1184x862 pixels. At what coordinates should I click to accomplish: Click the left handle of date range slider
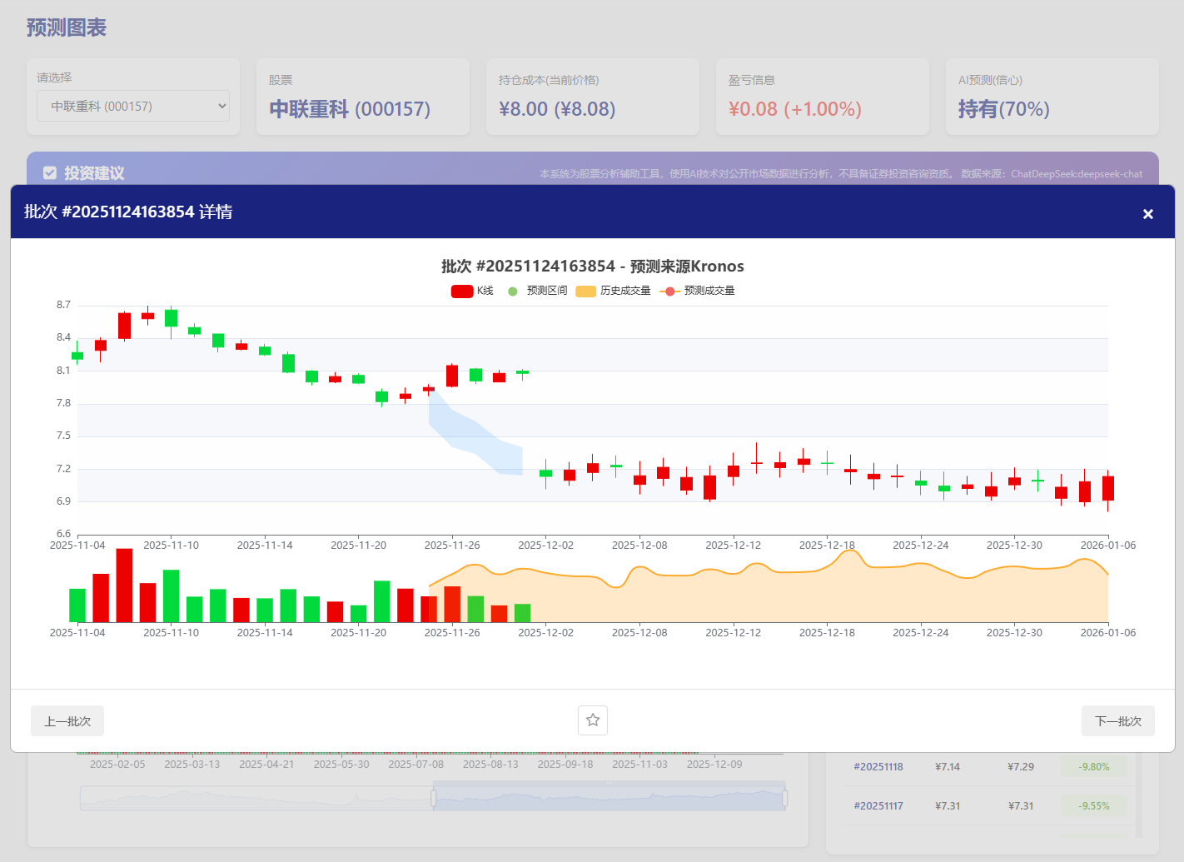[433, 798]
